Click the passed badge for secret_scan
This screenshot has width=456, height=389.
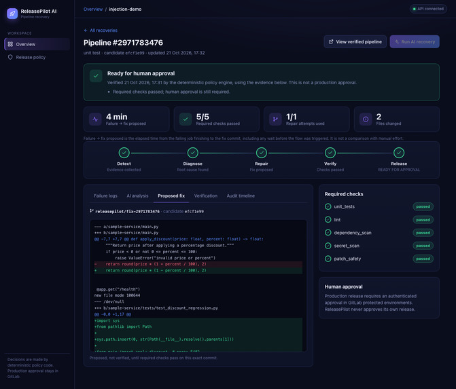[423, 246]
